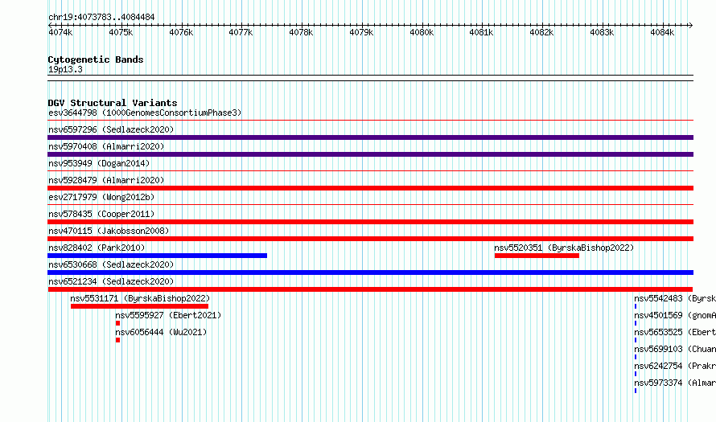Image resolution: width=716 pixels, height=422 pixels.
Task: Open the nsv5520351 (ByrskaBishop2022) label
Action: point(564,248)
